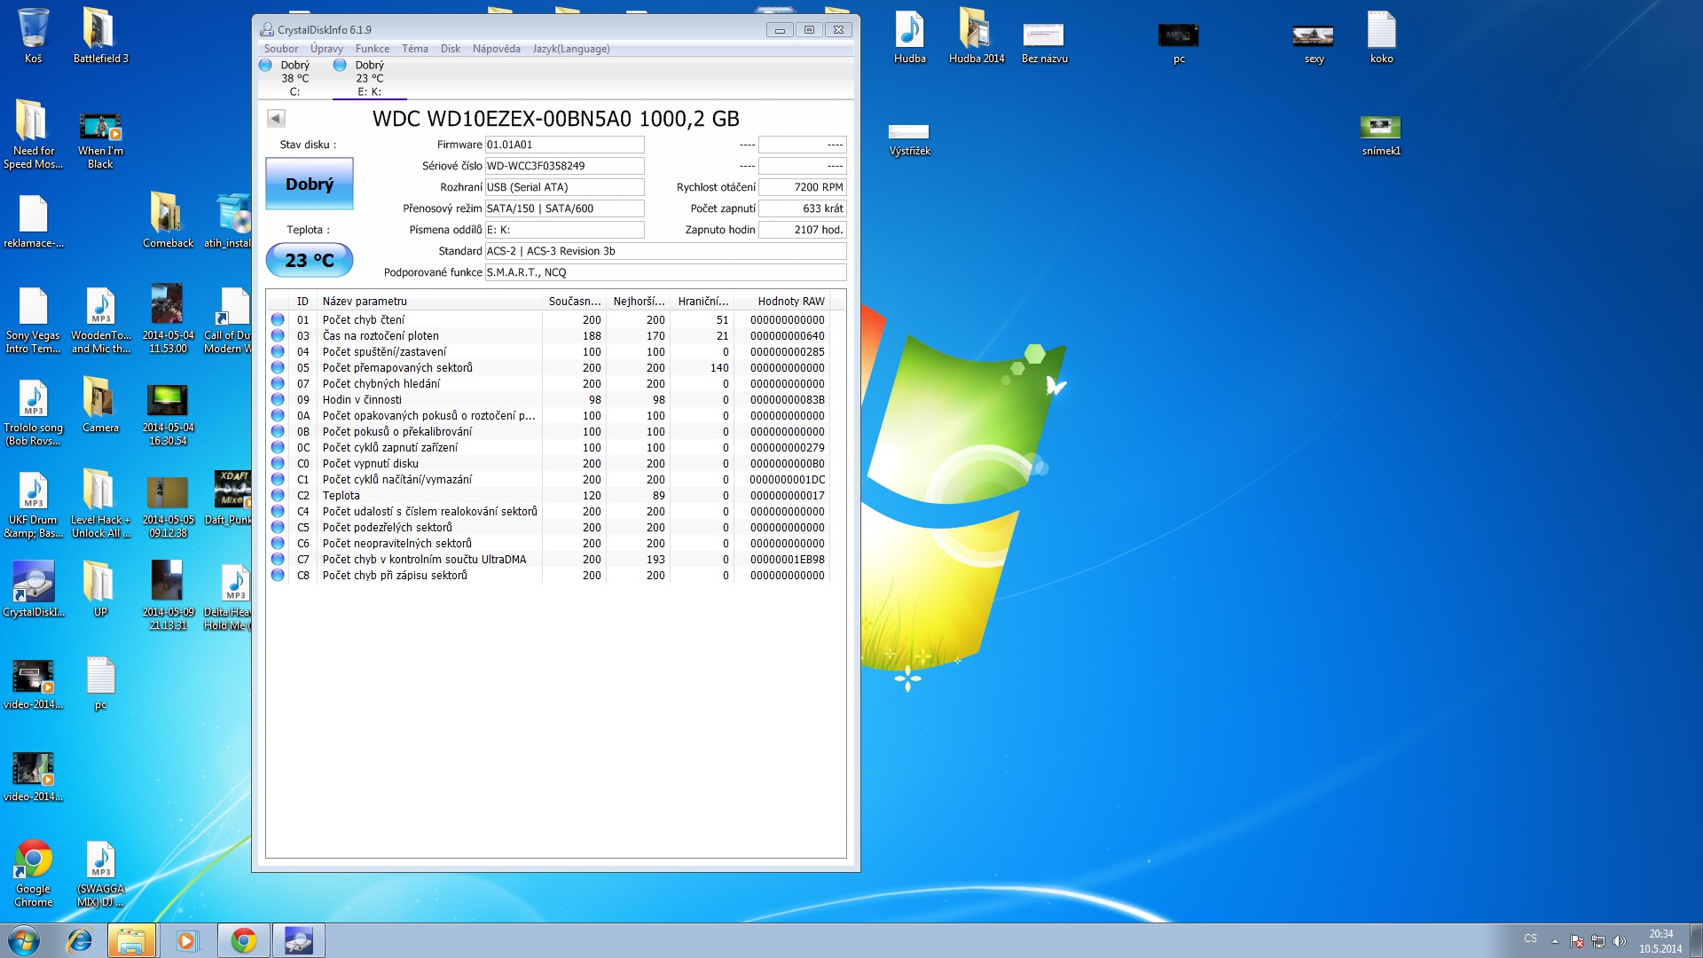The image size is (1703, 958).
Task: Open the snímek1 image icon
Action: tap(1381, 135)
